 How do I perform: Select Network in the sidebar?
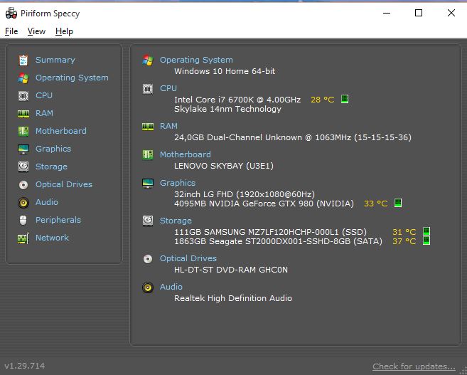52,238
